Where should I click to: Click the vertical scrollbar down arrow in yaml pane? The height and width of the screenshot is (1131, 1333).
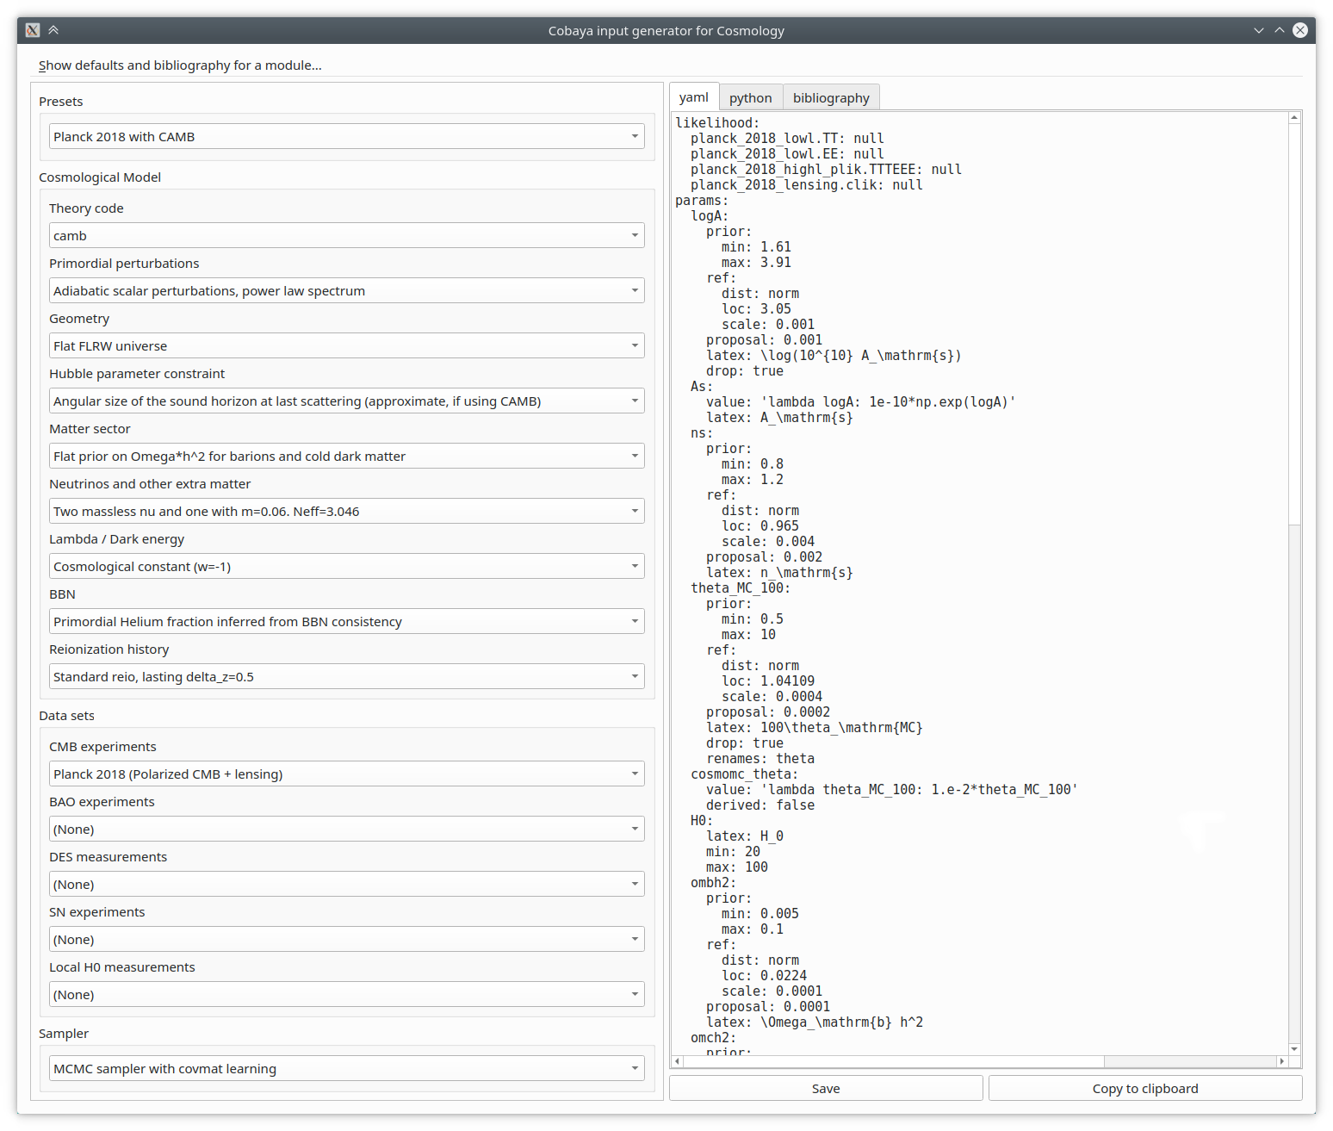tap(1294, 1048)
